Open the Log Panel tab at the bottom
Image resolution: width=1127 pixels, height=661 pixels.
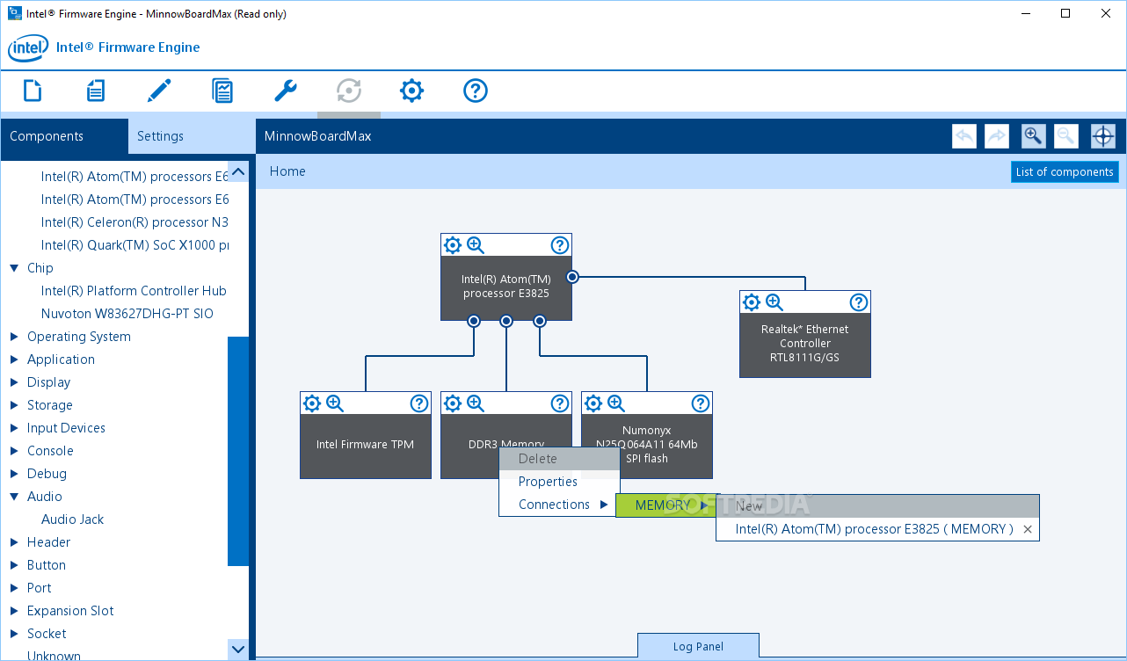click(698, 646)
